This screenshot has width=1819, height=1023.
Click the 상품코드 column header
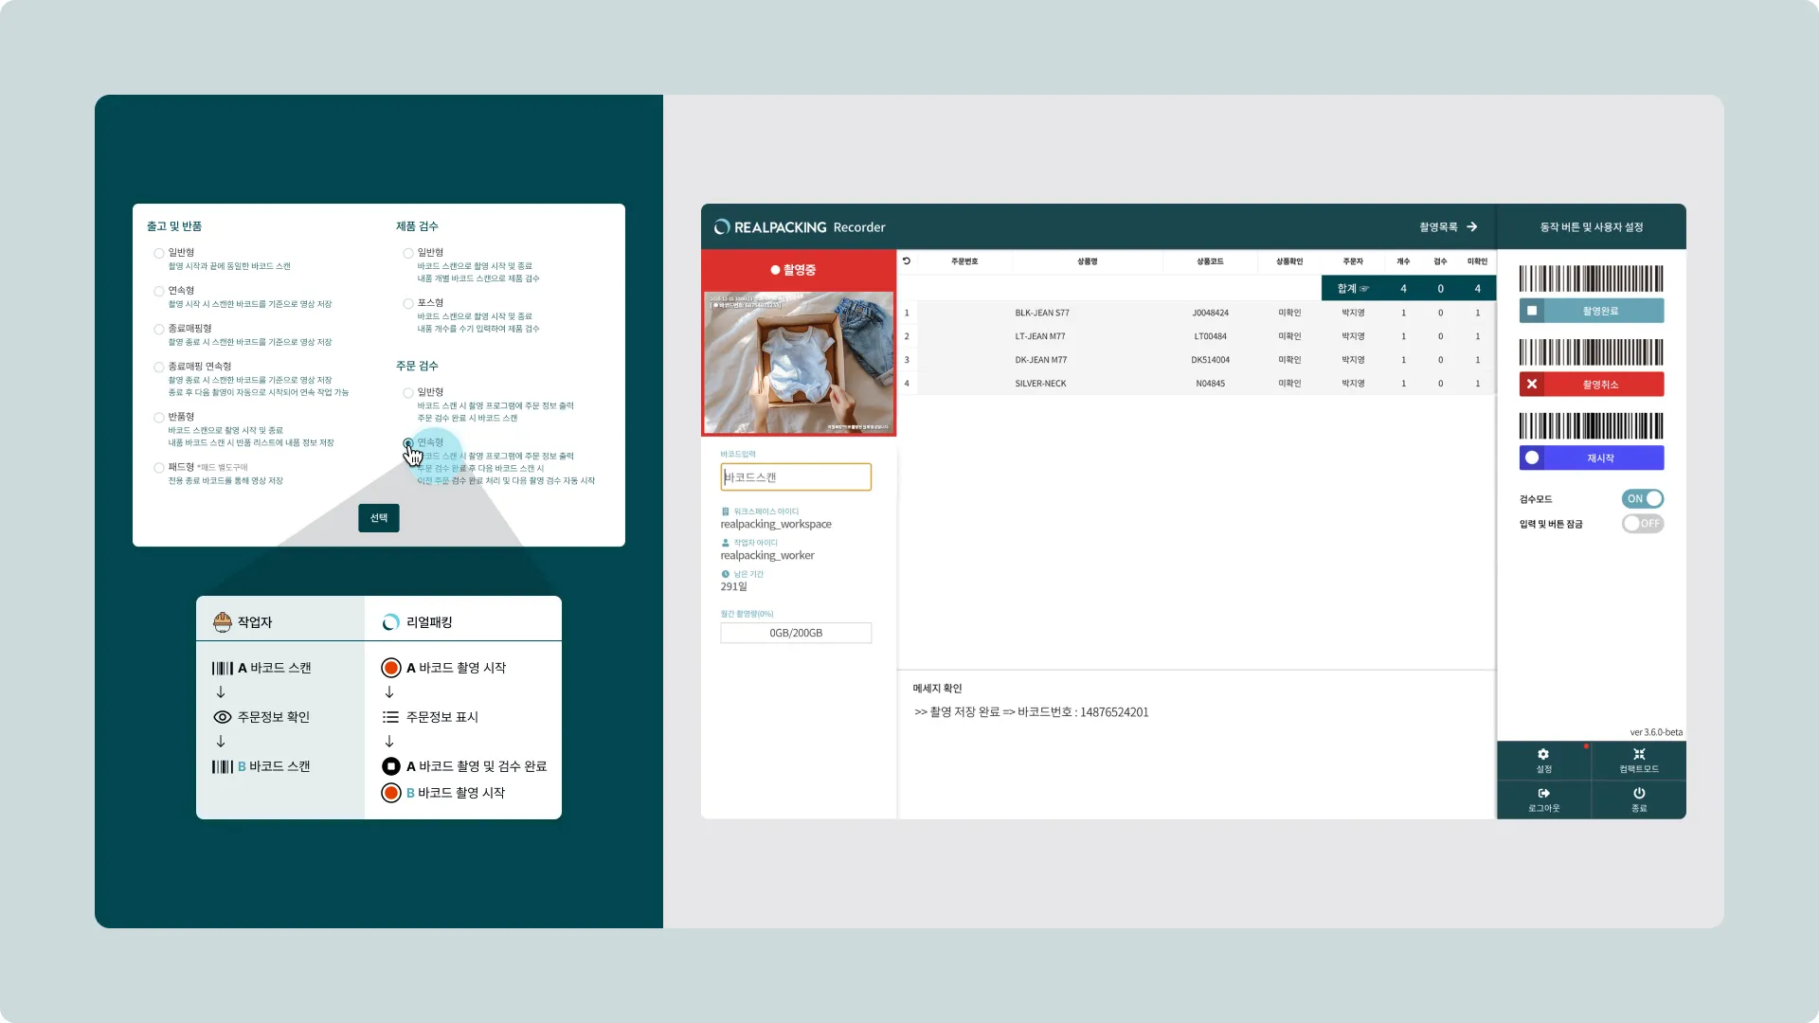point(1210,261)
